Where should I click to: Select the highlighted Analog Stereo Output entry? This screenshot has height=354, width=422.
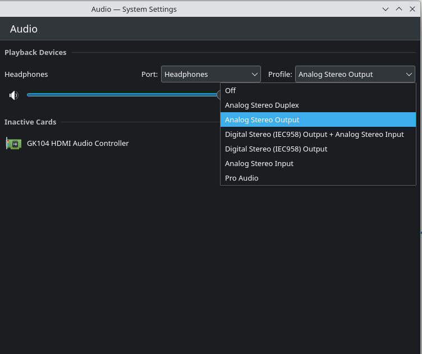[318, 119]
